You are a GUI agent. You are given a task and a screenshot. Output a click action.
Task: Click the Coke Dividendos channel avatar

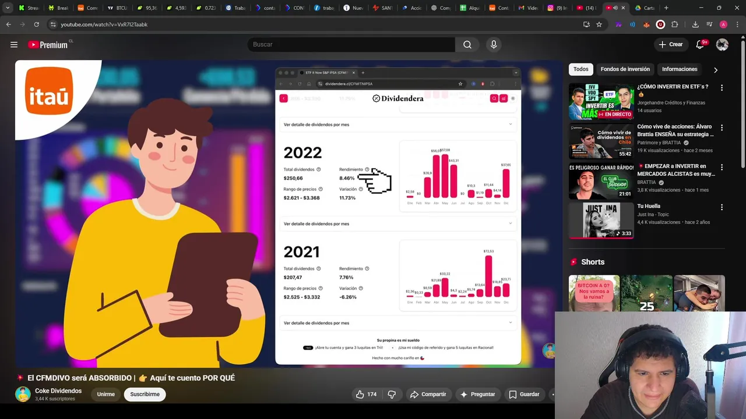pos(23,394)
